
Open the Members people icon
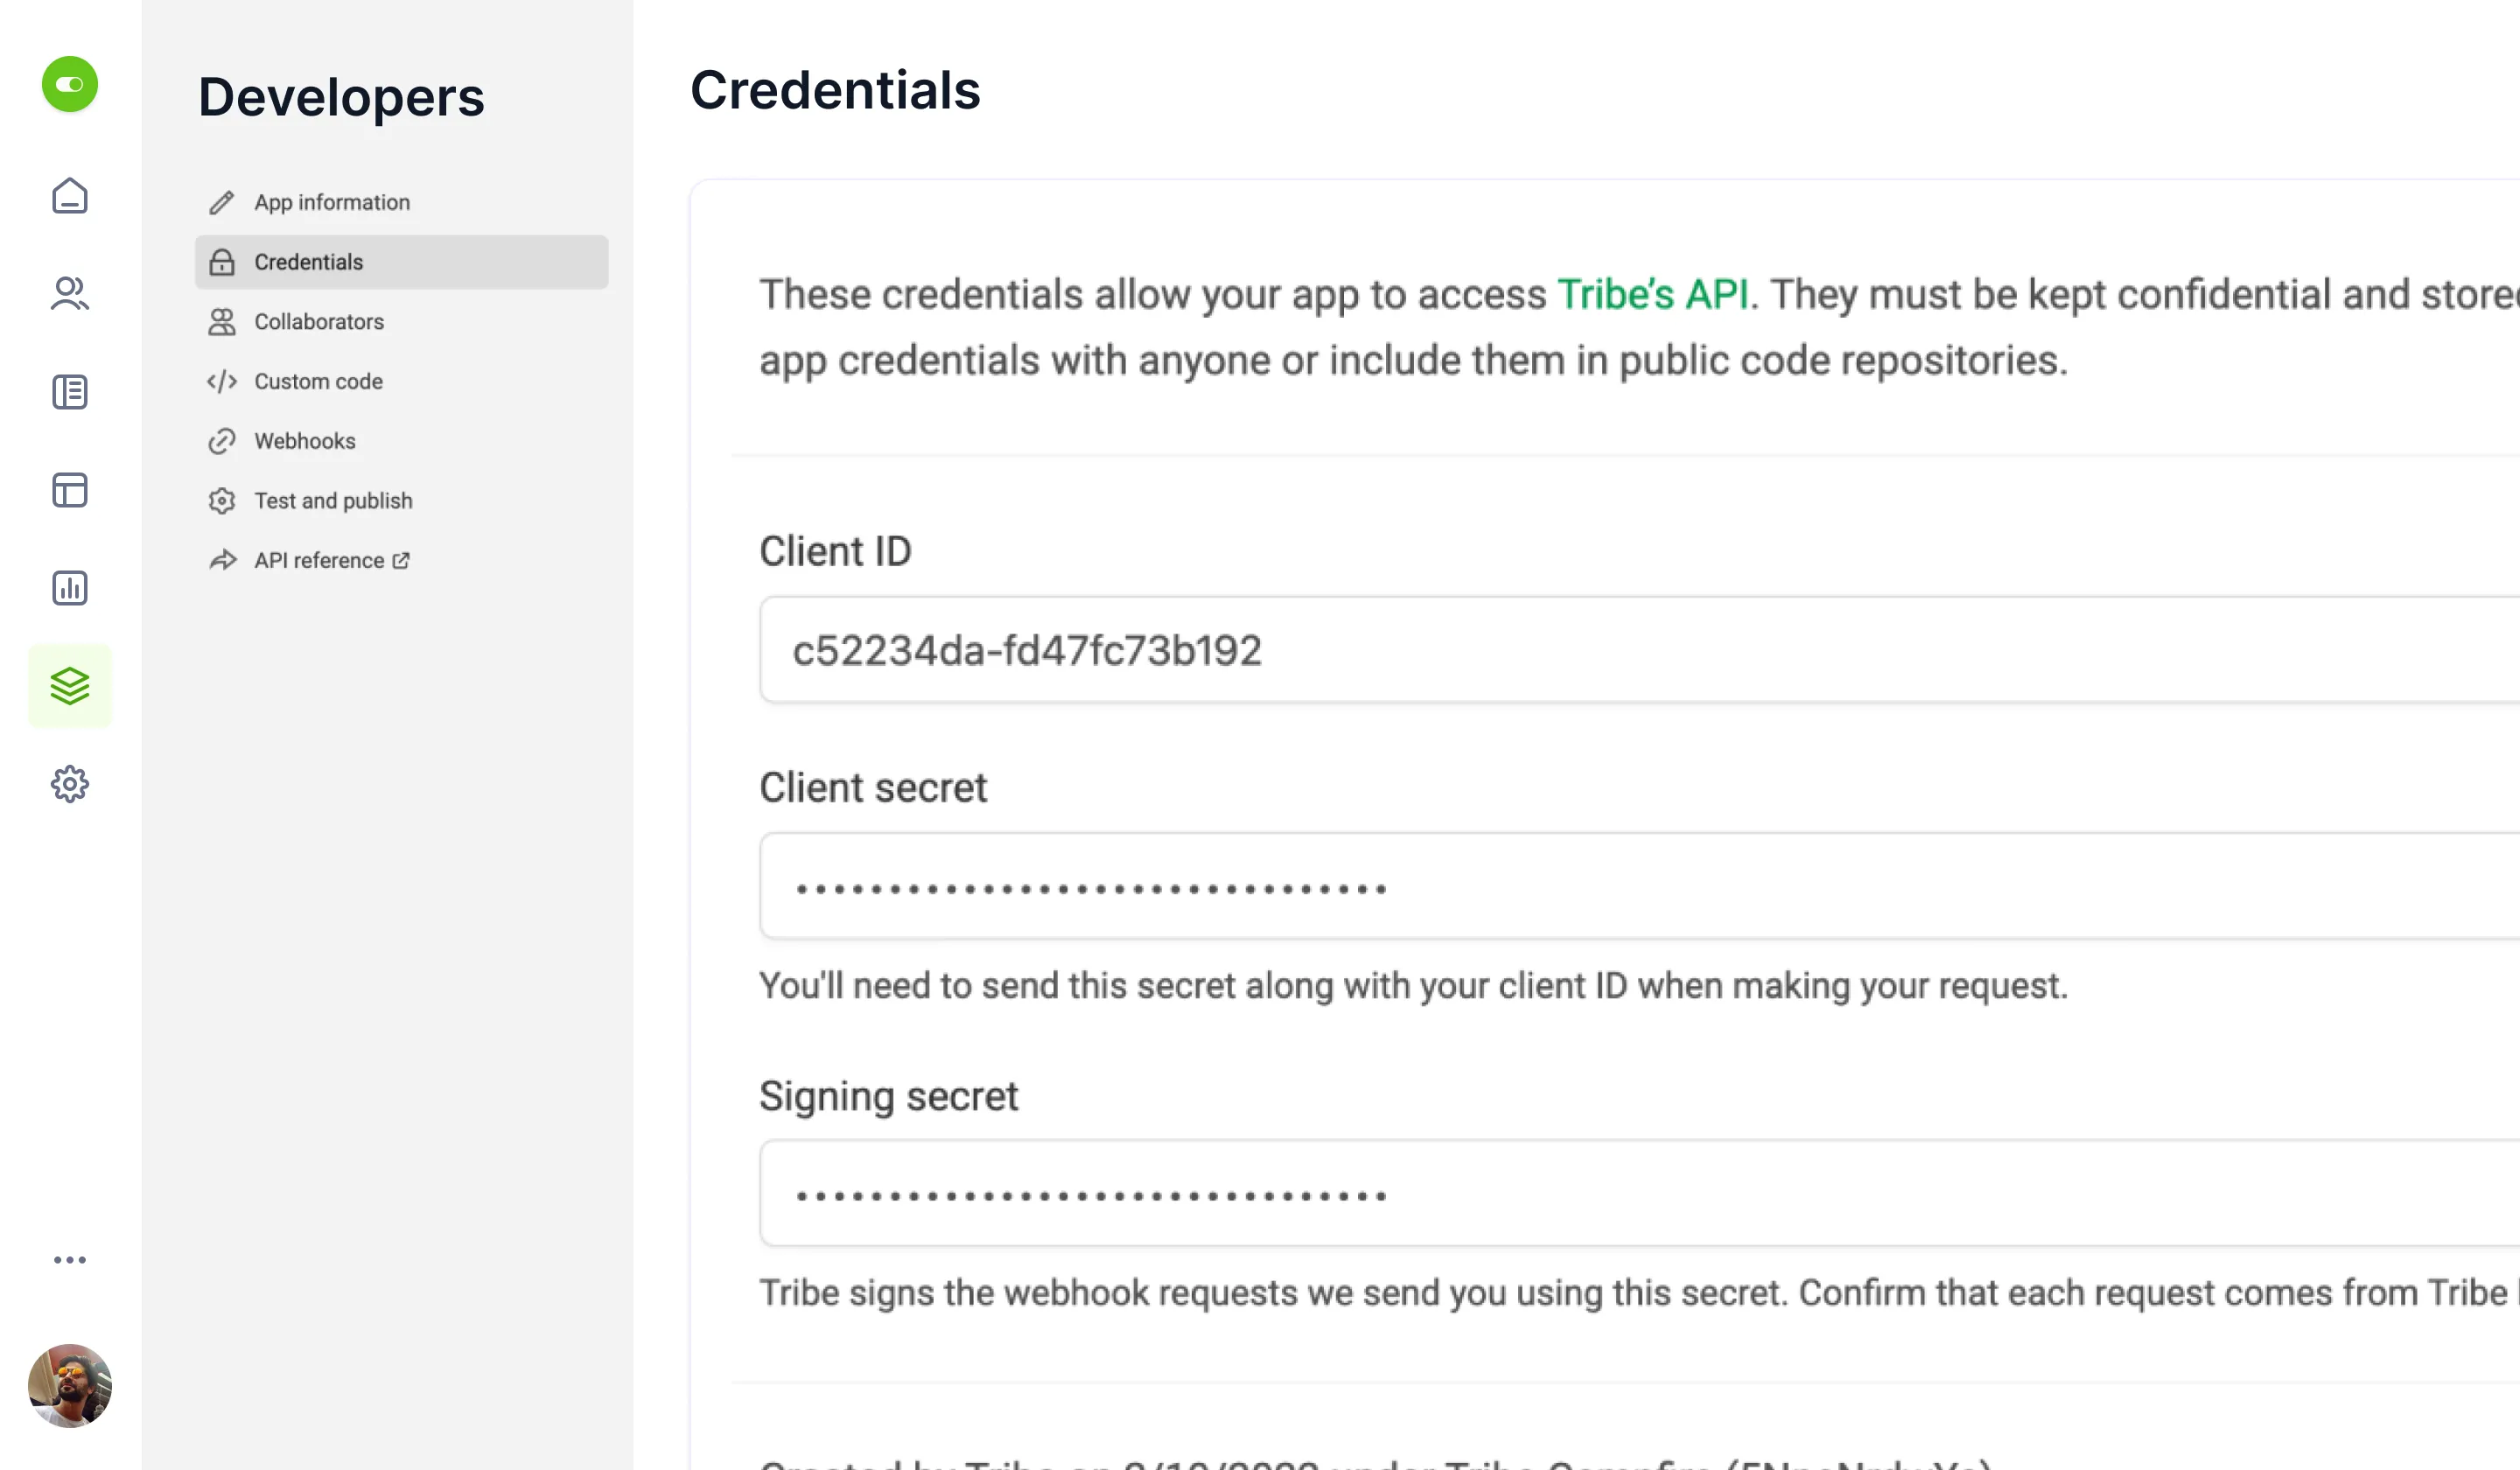pyautogui.click(x=70, y=294)
